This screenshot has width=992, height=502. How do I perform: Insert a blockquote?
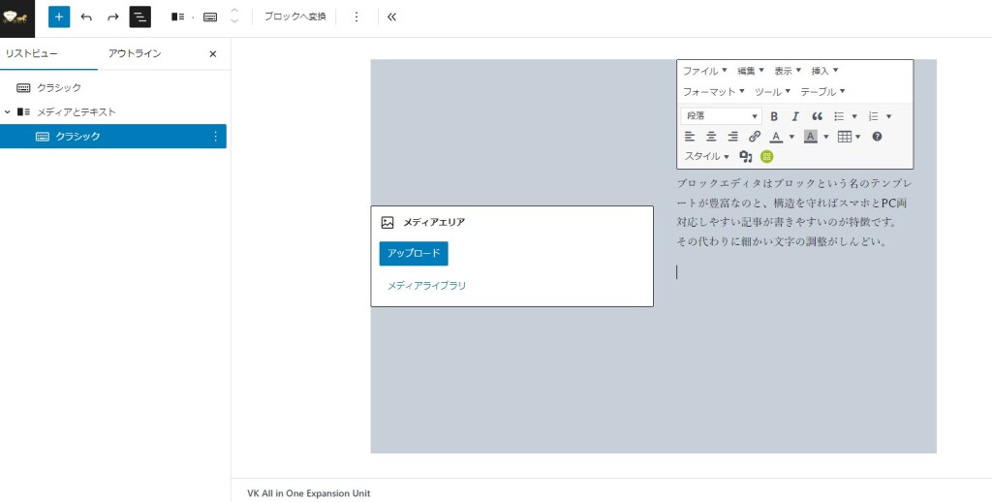coord(817,116)
